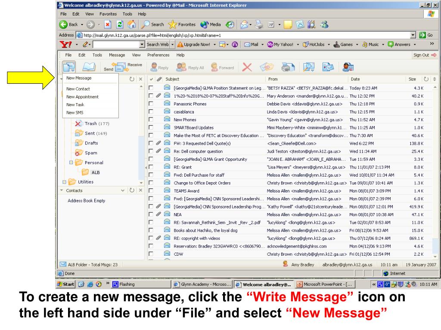Select New Message from the dropdown
Image resolution: width=441 pixels, height=330 pixels.
79,78
